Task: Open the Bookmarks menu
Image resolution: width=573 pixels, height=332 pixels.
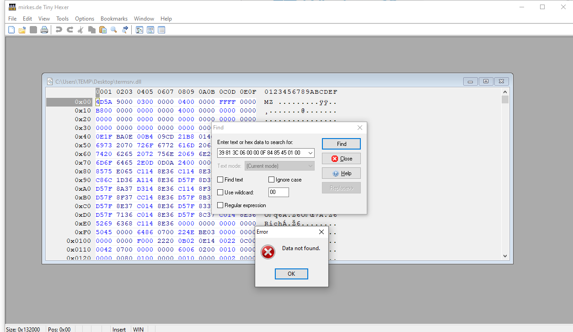Action: (x=113, y=19)
